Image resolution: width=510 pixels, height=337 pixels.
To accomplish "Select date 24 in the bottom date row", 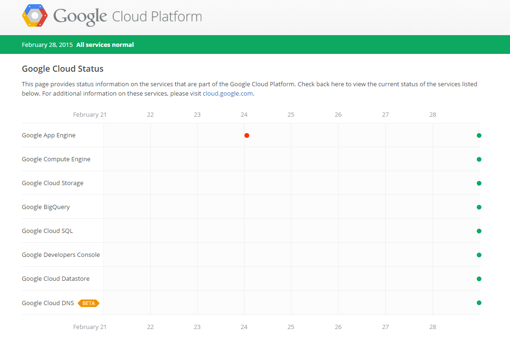I will coord(244,327).
